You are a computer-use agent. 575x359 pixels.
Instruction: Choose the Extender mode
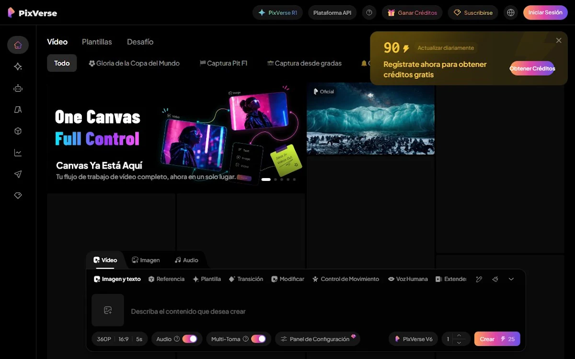[x=451, y=279]
